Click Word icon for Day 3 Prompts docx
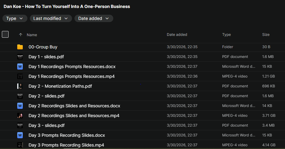Screen dimensions: 285x149 20,135
